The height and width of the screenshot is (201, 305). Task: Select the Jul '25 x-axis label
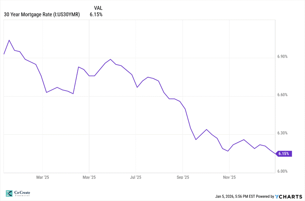point(136,177)
